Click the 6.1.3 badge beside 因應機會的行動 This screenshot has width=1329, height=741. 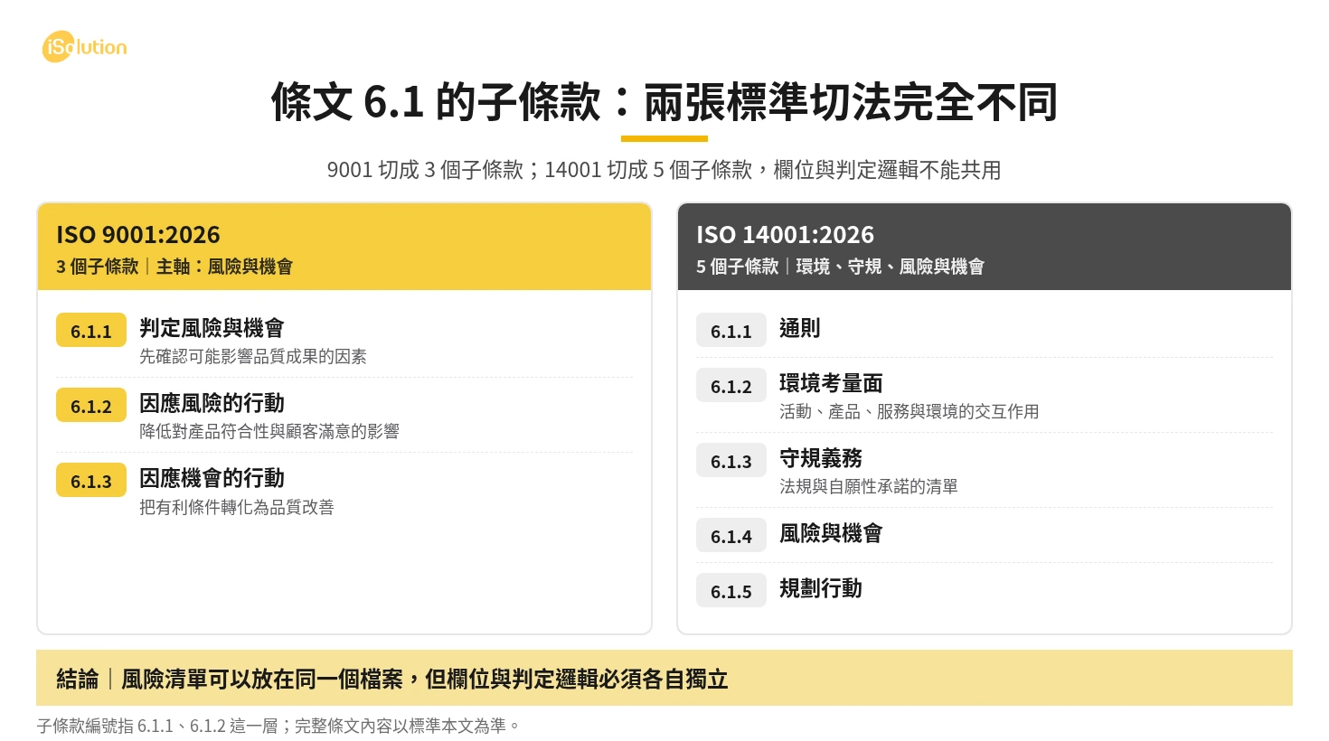91,481
